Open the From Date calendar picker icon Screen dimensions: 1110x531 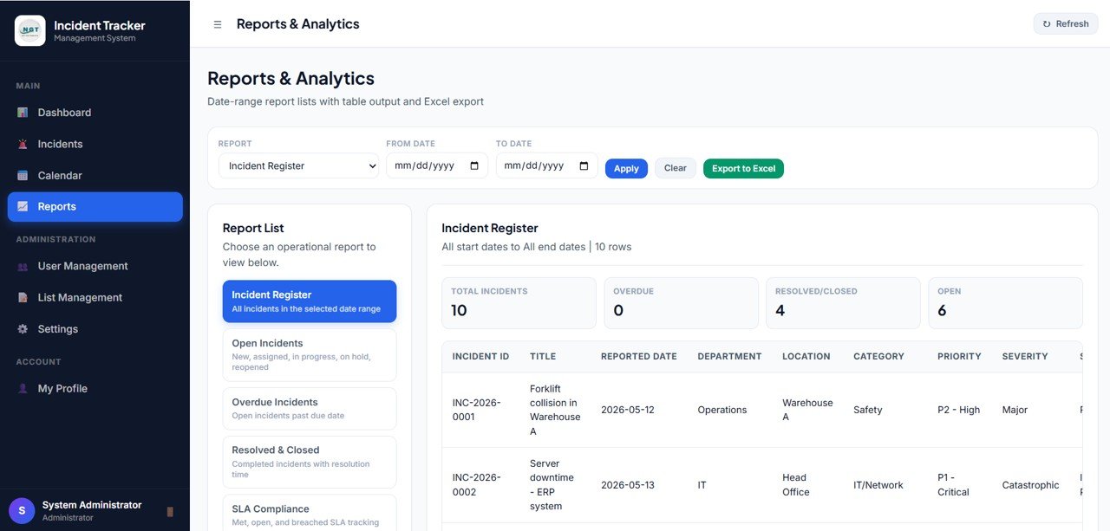pyautogui.click(x=474, y=165)
